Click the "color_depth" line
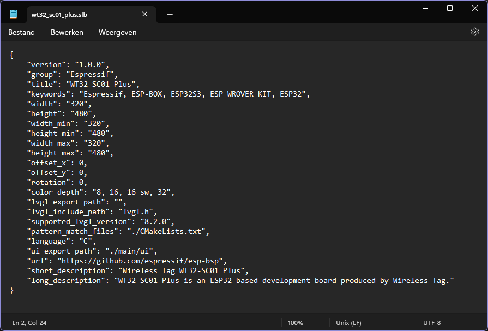Screen dimensions: 488x331 [100, 192]
